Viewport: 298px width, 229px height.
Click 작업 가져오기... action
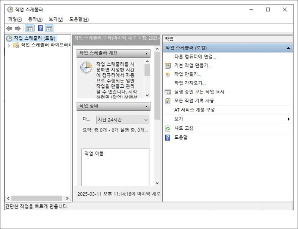(190, 83)
